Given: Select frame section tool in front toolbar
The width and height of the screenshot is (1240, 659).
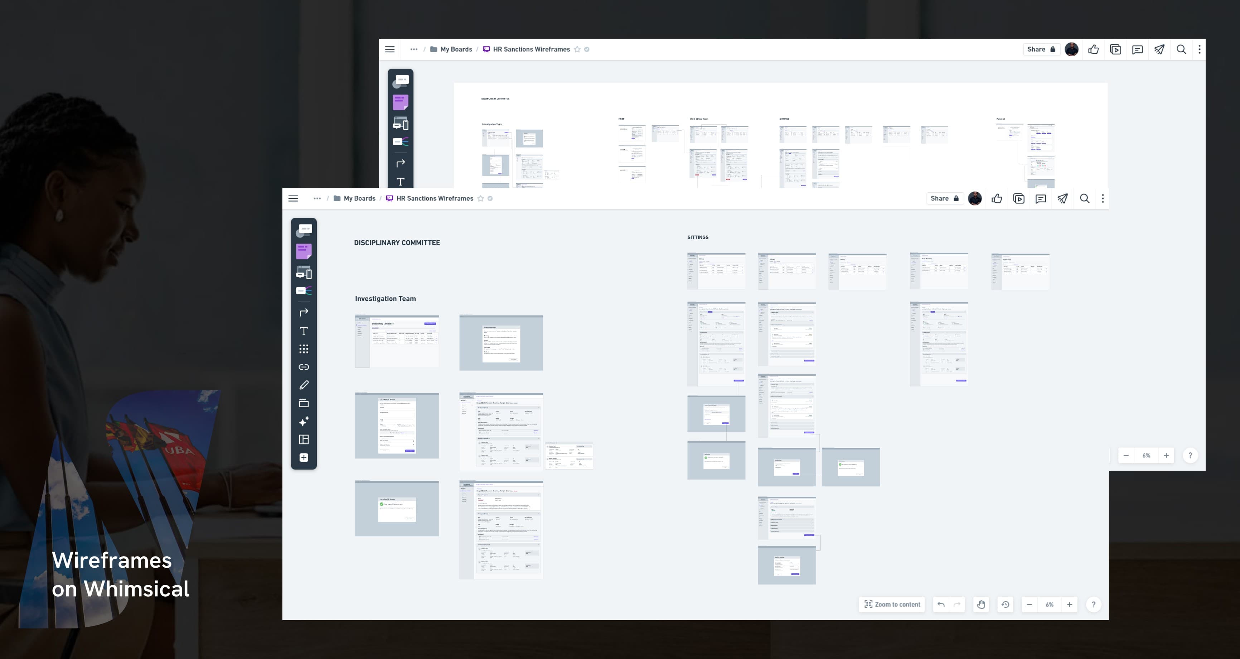Looking at the screenshot, I should (304, 403).
